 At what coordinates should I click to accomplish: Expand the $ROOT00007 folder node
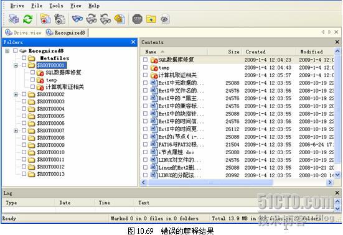tap(16, 131)
